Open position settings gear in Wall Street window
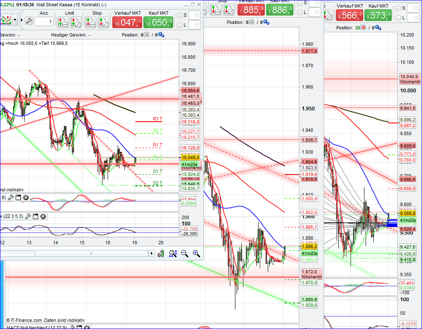Image resolution: width=422 pixels, height=329 pixels. point(161,35)
